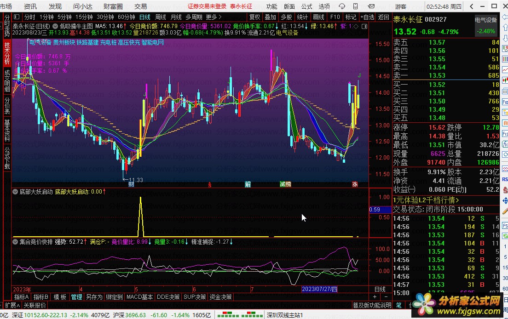Open the 关联报价 tab
The width and height of the screenshot is (508, 319).
click(x=35, y=305)
